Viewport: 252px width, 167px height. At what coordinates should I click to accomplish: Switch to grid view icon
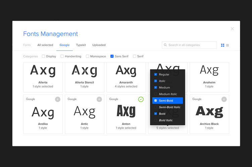223,45
